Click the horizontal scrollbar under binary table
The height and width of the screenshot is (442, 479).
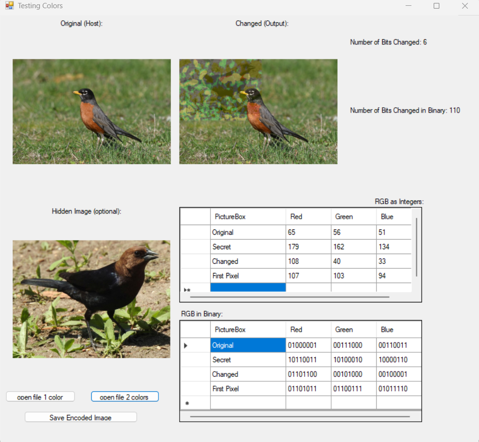tap(299, 416)
